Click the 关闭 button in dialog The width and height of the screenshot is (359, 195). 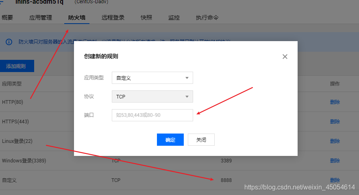pyautogui.click(x=201, y=140)
